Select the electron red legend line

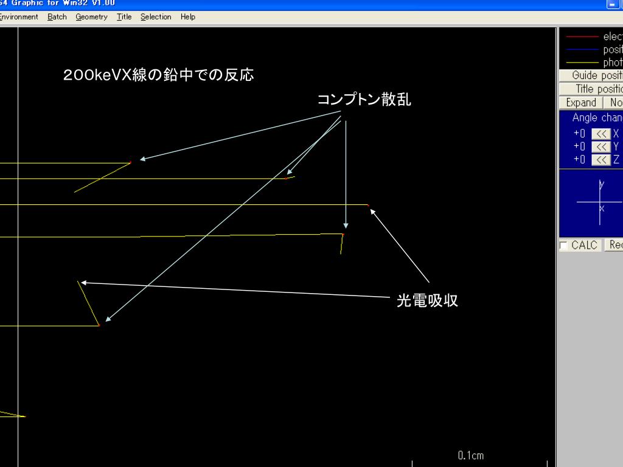point(582,36)
